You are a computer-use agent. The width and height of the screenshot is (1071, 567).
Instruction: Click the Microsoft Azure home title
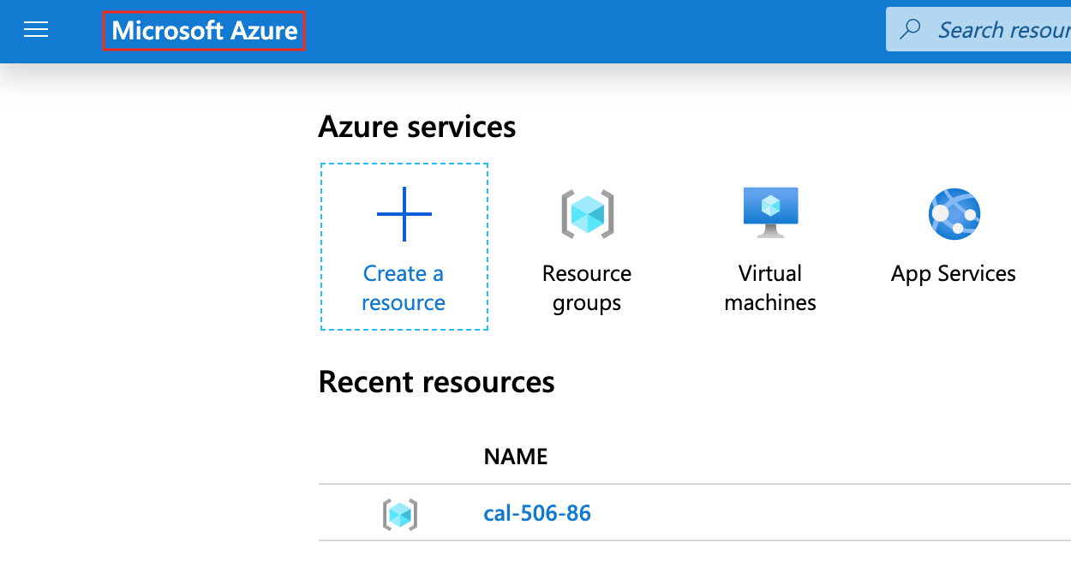tap(204, 31)
